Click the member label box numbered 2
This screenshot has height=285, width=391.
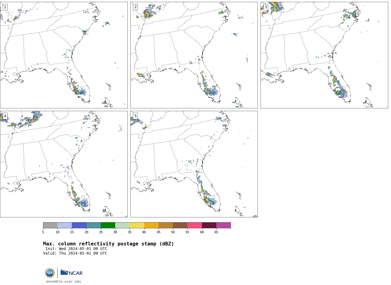pos(135,7)
